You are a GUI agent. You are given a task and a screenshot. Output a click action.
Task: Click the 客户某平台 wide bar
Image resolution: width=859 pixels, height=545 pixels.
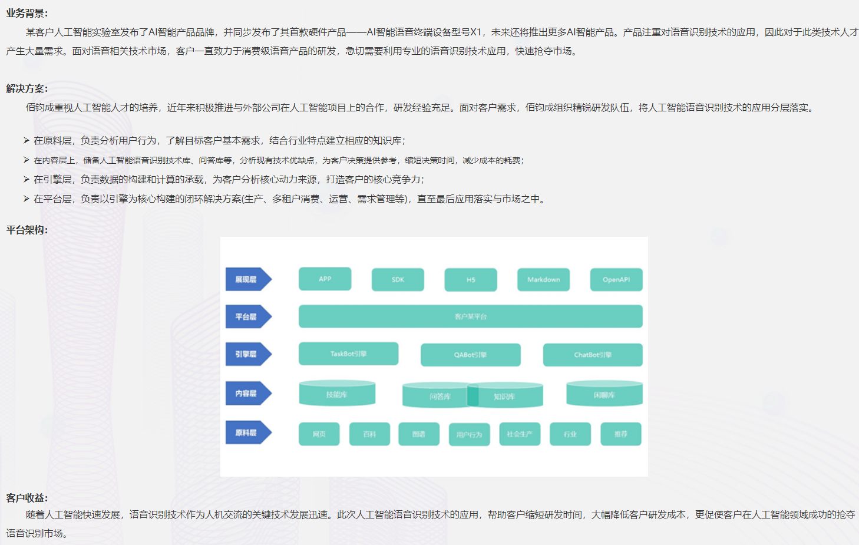pyautogui.click(x=470, y=316)
